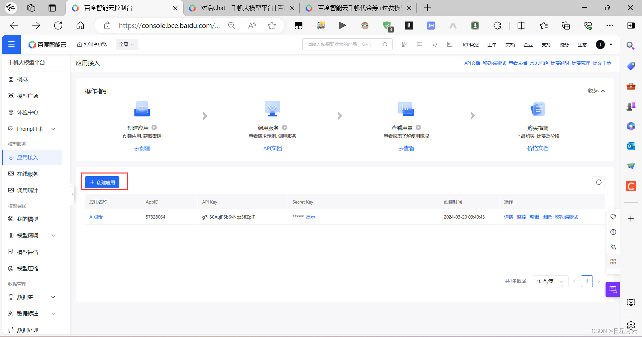Click the browser home button
Screen dimensions: 642x337
tap(80, 26)
